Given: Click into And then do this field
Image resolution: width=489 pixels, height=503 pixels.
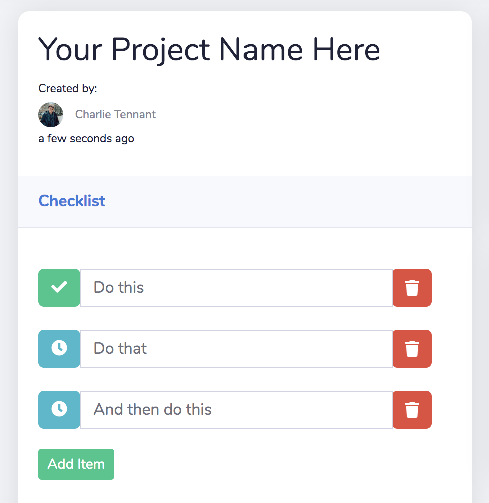Looking at the screenshot, I should 236,410.
